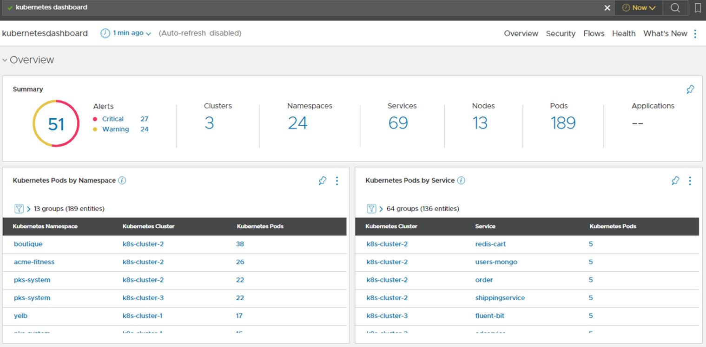706x347 pixels.
Task: Click filter icon above Pods by Service table
Action: pyautogui.click(x=371, y=209)
